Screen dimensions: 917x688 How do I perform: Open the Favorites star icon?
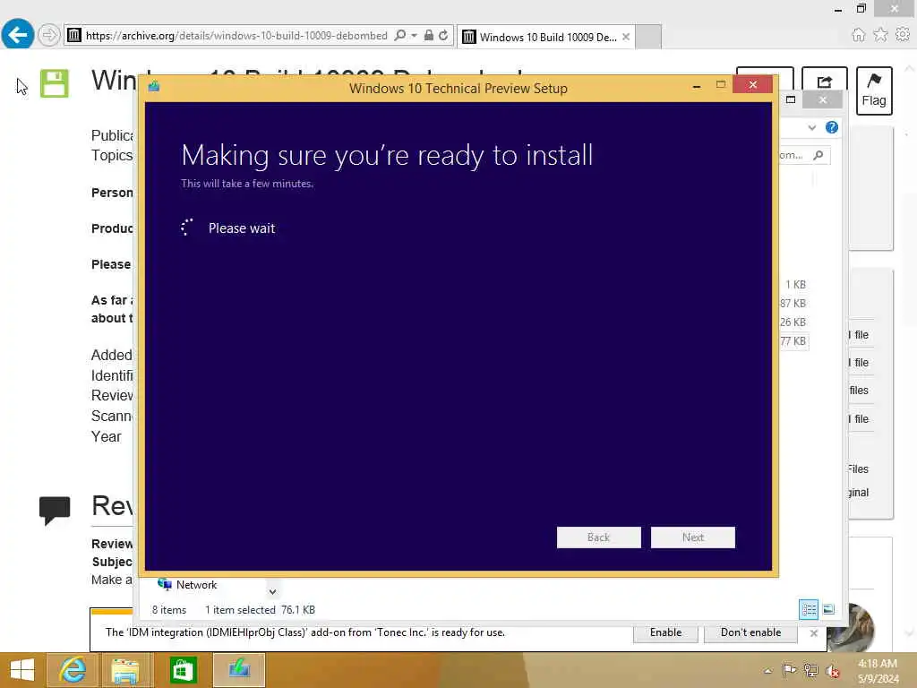click(x=880, y=35)
